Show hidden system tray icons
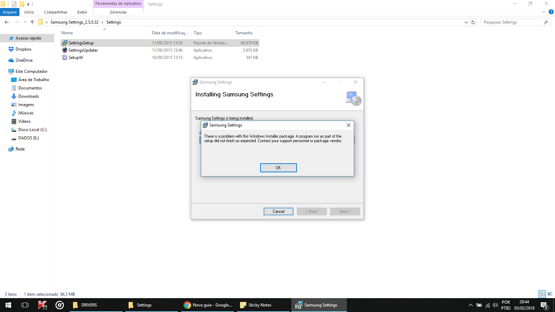 coord(471,305)
